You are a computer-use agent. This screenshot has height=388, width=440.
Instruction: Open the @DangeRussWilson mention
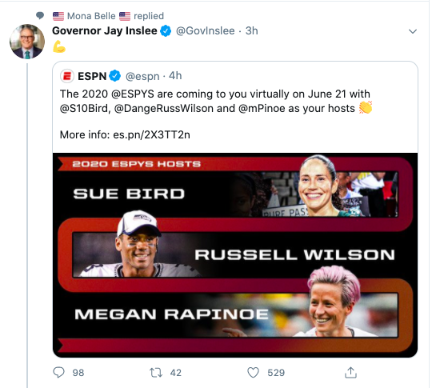click(x=164, y=109)
